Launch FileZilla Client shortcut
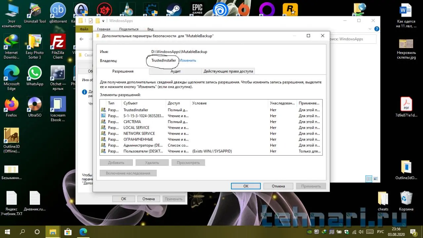Viewport: 423px width, 238px height. pyautogui.click(x=58, y=47)
